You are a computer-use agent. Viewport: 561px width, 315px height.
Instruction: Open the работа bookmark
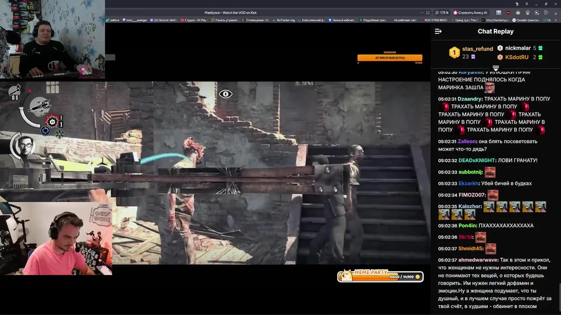pyautogui.click(x=113, y=20)
